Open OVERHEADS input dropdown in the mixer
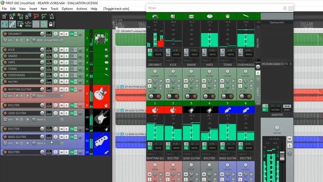The width and height of the screenshot is (323, 182). [x=246, y=61]
